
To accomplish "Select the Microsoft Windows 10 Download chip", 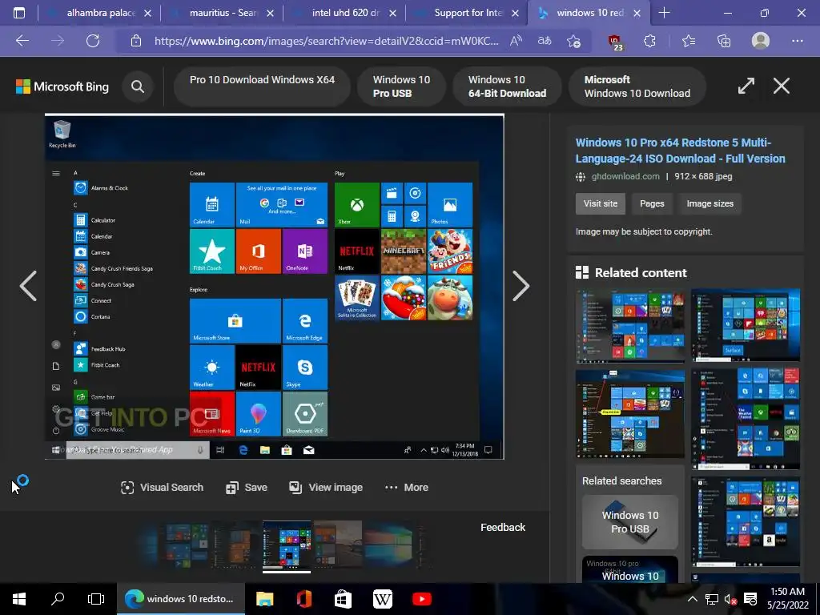I will [637, 86].
